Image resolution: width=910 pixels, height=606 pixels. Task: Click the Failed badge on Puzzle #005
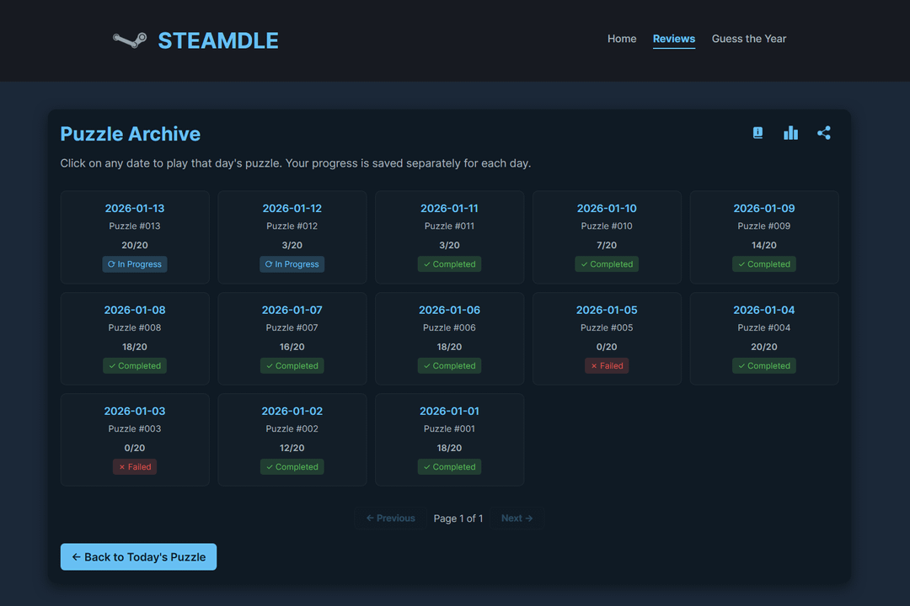pos(607,366)
